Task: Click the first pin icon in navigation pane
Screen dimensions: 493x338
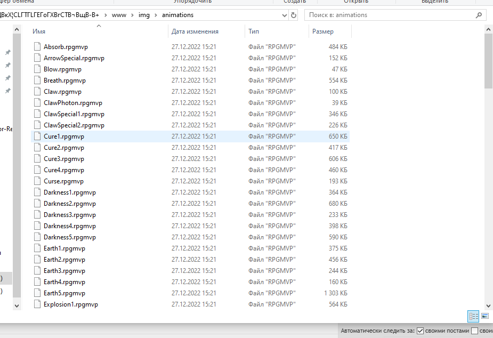Action: (x=8, y=52)
